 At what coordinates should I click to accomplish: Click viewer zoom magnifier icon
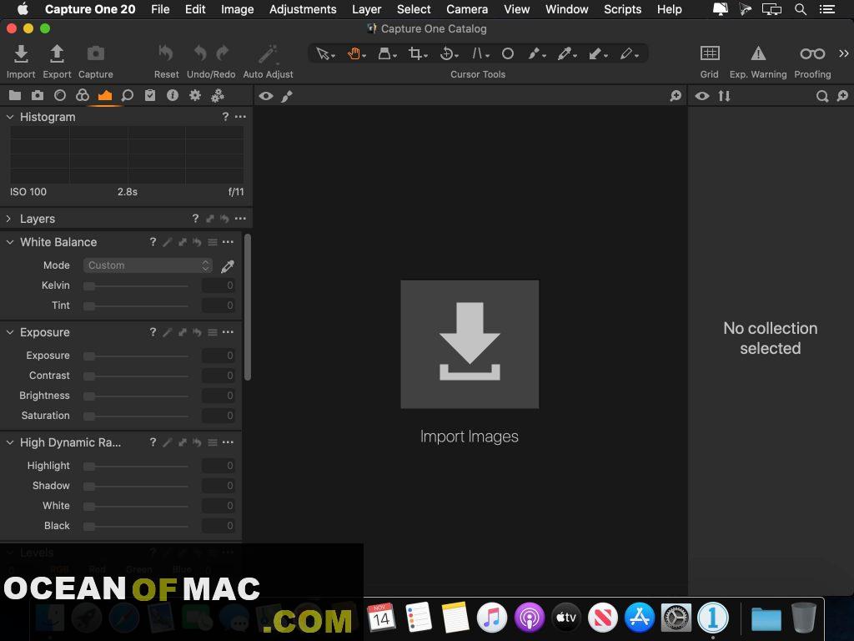676,96
